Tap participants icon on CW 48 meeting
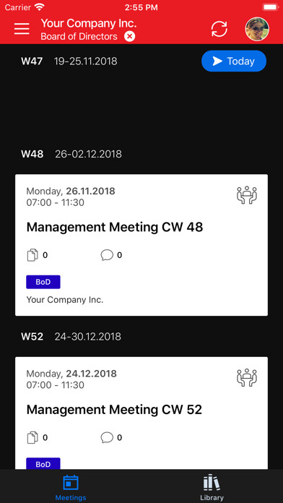Image resolution: width=283 pixels, height=503 pixels. click(x=247, y=195)
